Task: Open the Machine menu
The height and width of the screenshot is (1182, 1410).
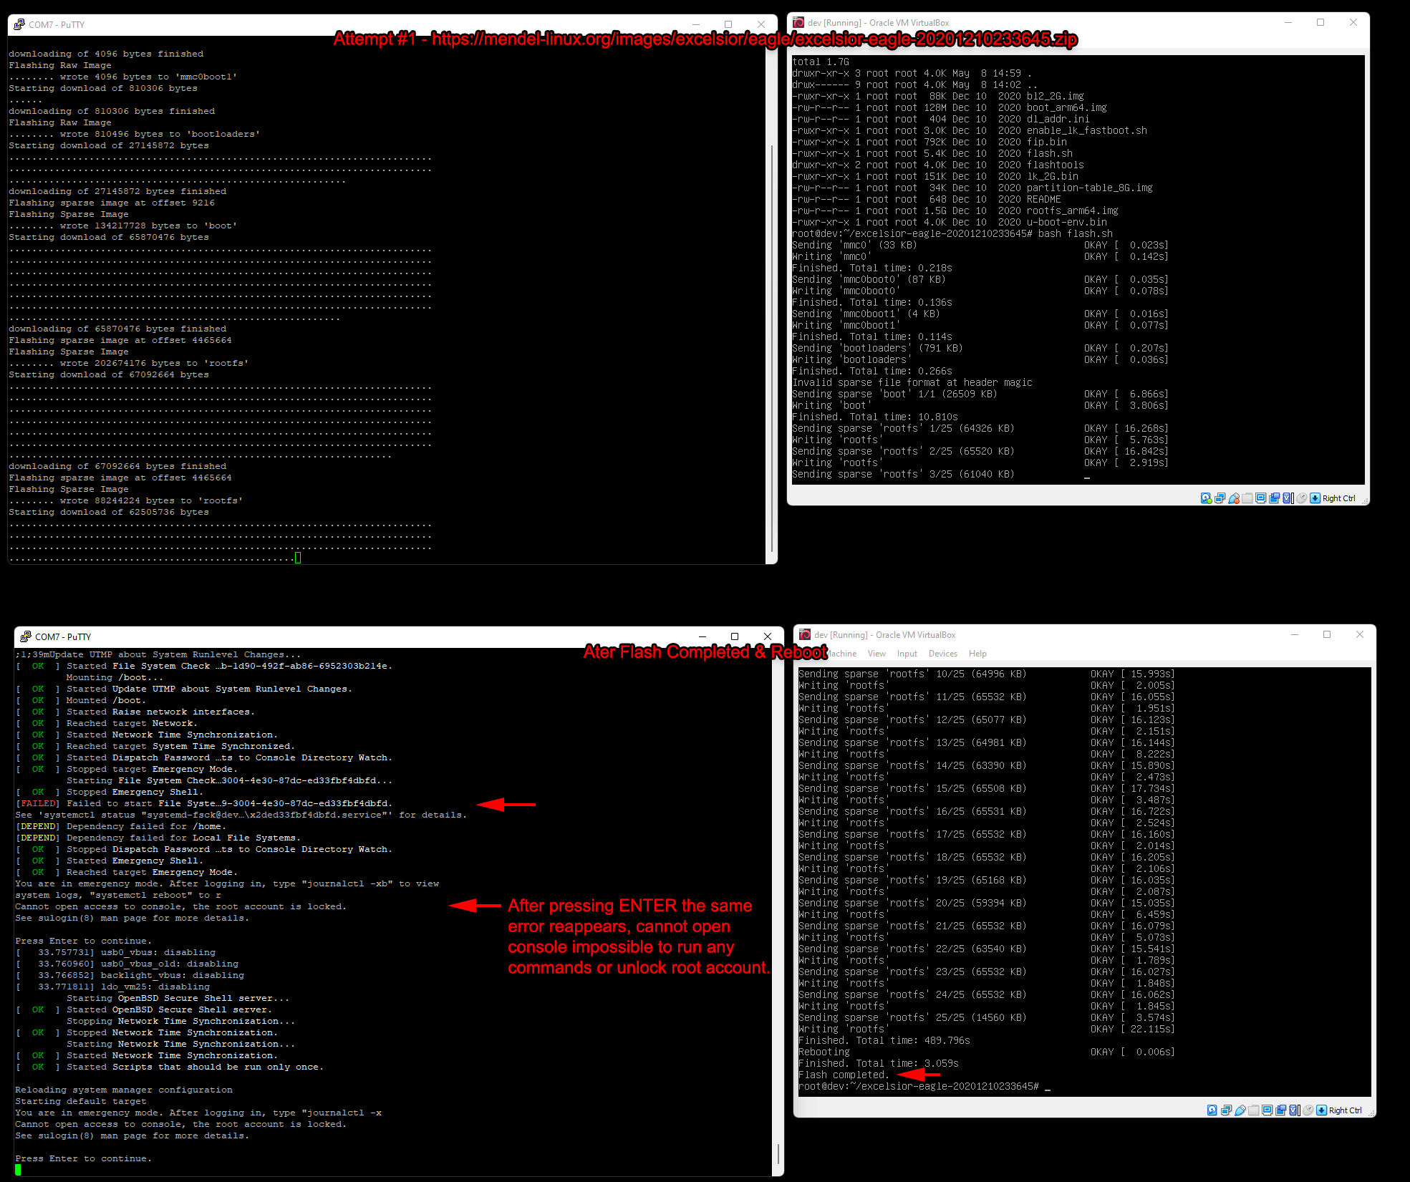Action: (842, 653)
